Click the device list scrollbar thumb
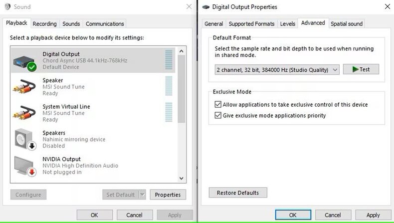 tap(182, 89)
